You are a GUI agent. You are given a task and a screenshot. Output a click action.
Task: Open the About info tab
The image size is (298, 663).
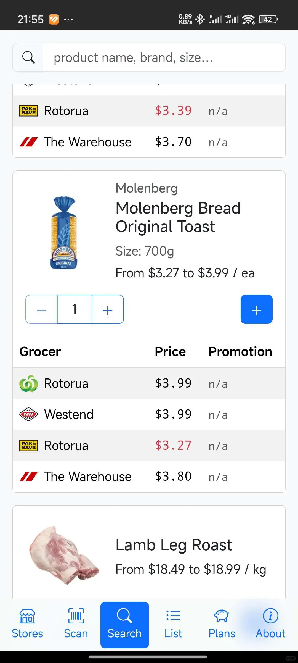tap(270, 625)
